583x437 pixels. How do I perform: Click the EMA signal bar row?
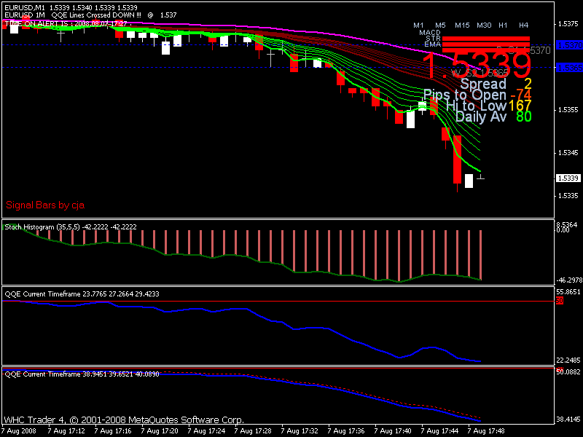(482, 45)
